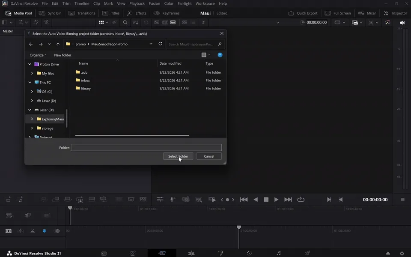Screen dimensions: 411x257
Task: Collapse the Proton Drive tree node
Action: 30,64
